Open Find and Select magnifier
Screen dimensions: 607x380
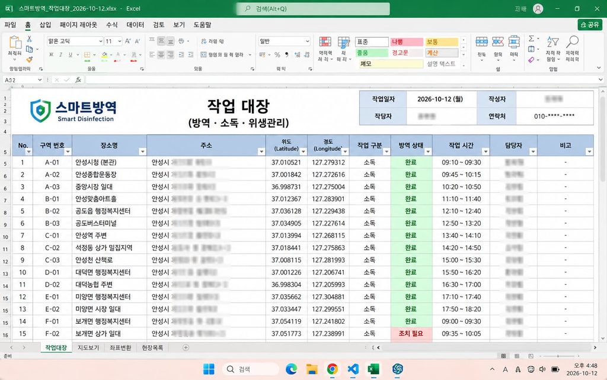coord(572,49)
